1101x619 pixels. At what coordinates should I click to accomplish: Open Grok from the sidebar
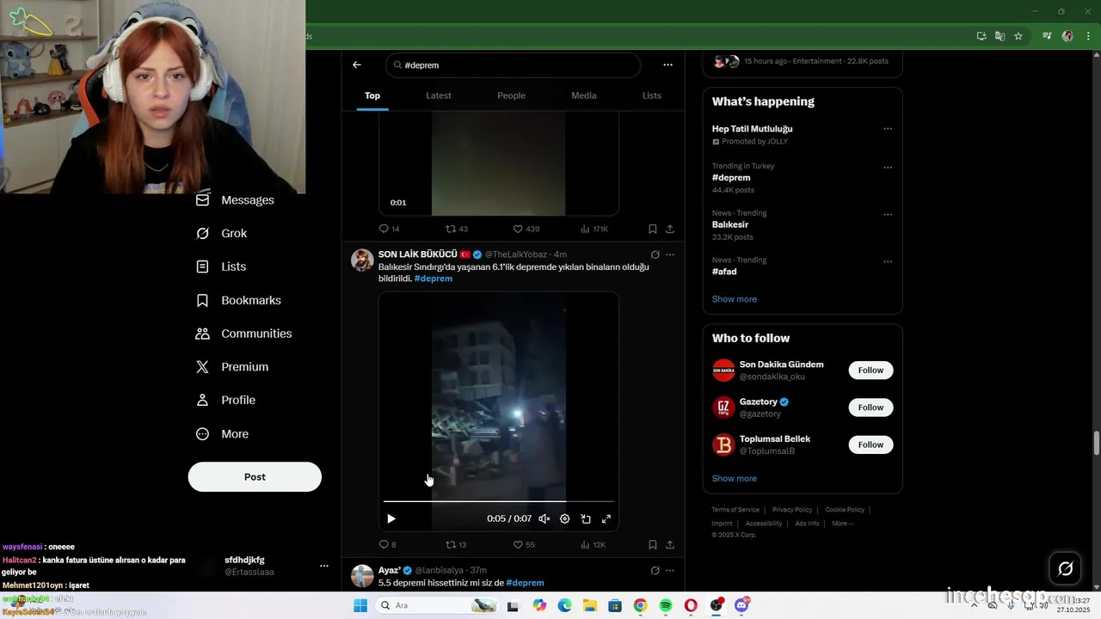(x=221, y=233)
